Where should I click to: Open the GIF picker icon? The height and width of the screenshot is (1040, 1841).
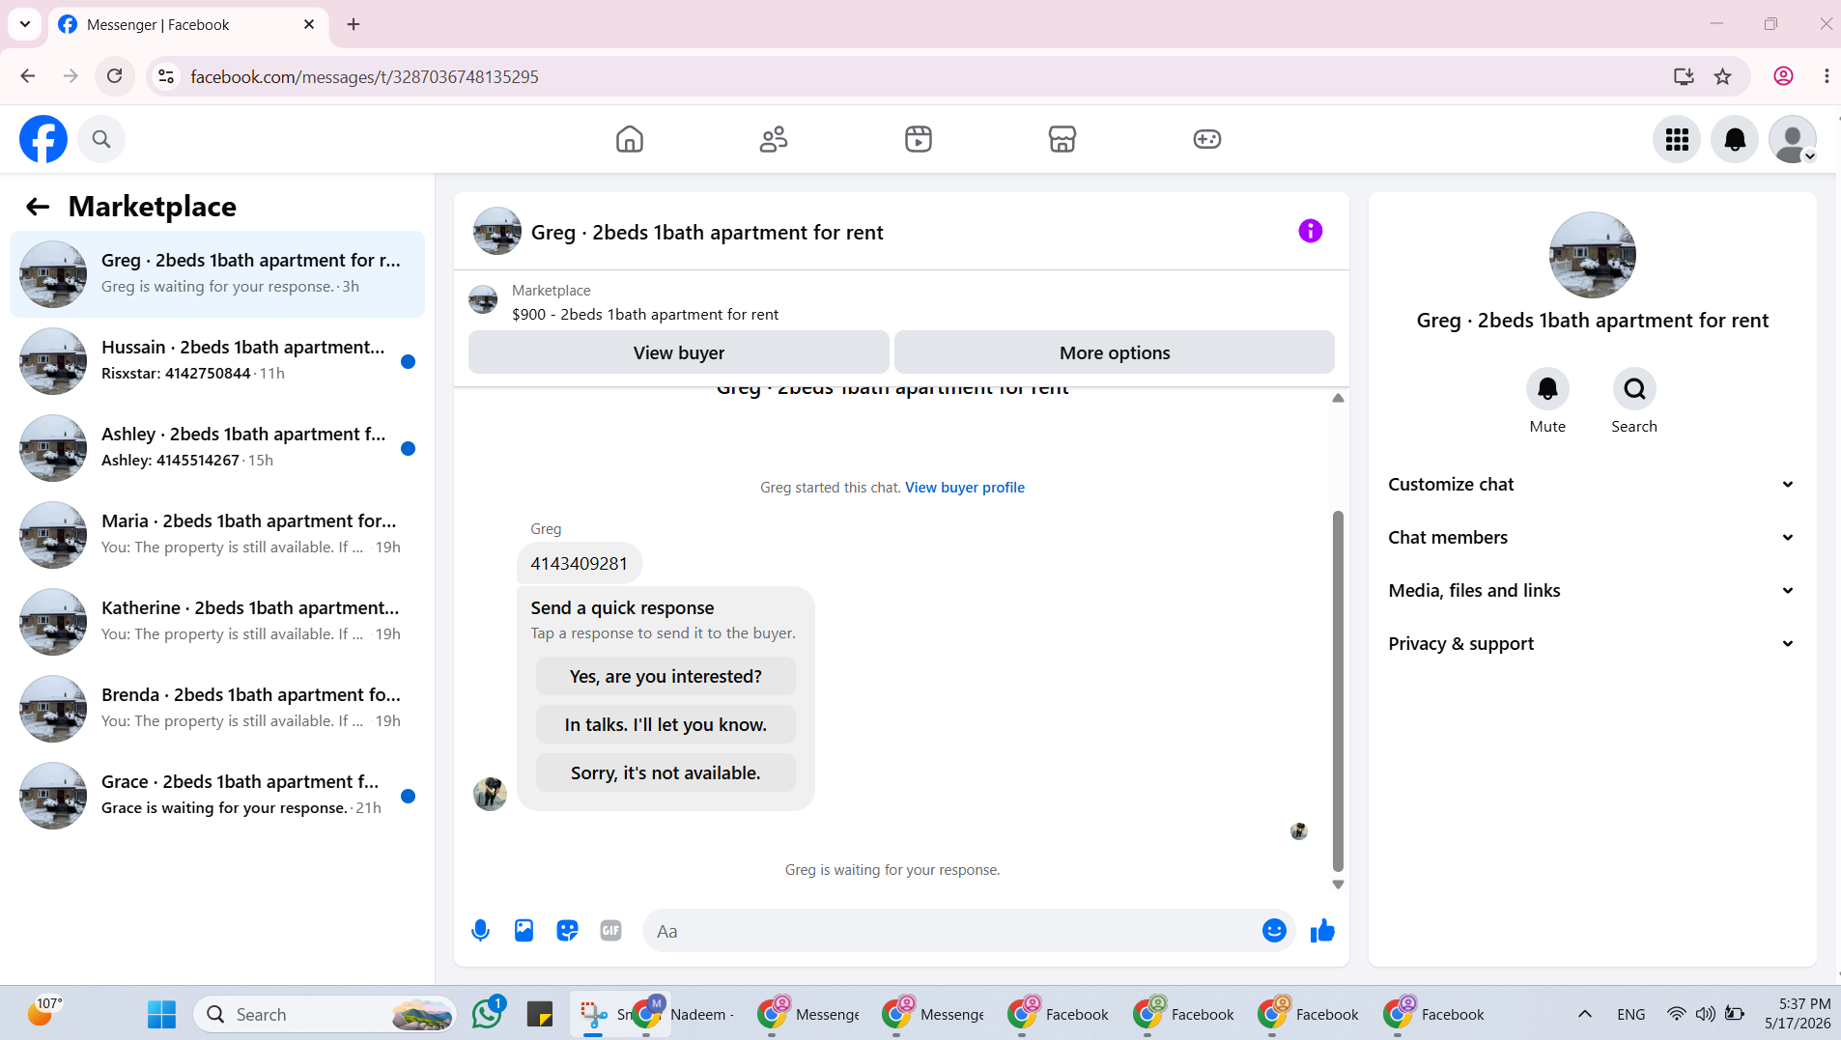[x=610, y=931]
